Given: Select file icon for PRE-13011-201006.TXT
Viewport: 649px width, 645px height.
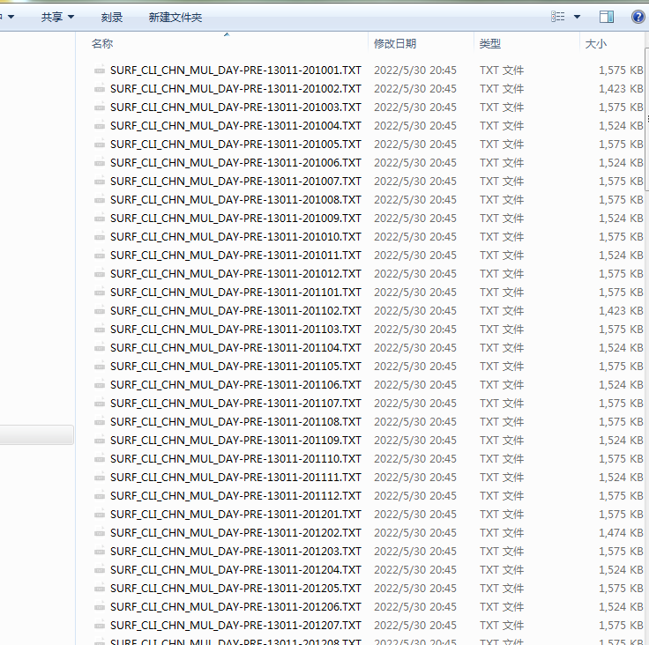Looking at the screenshot, I should 100,163.
